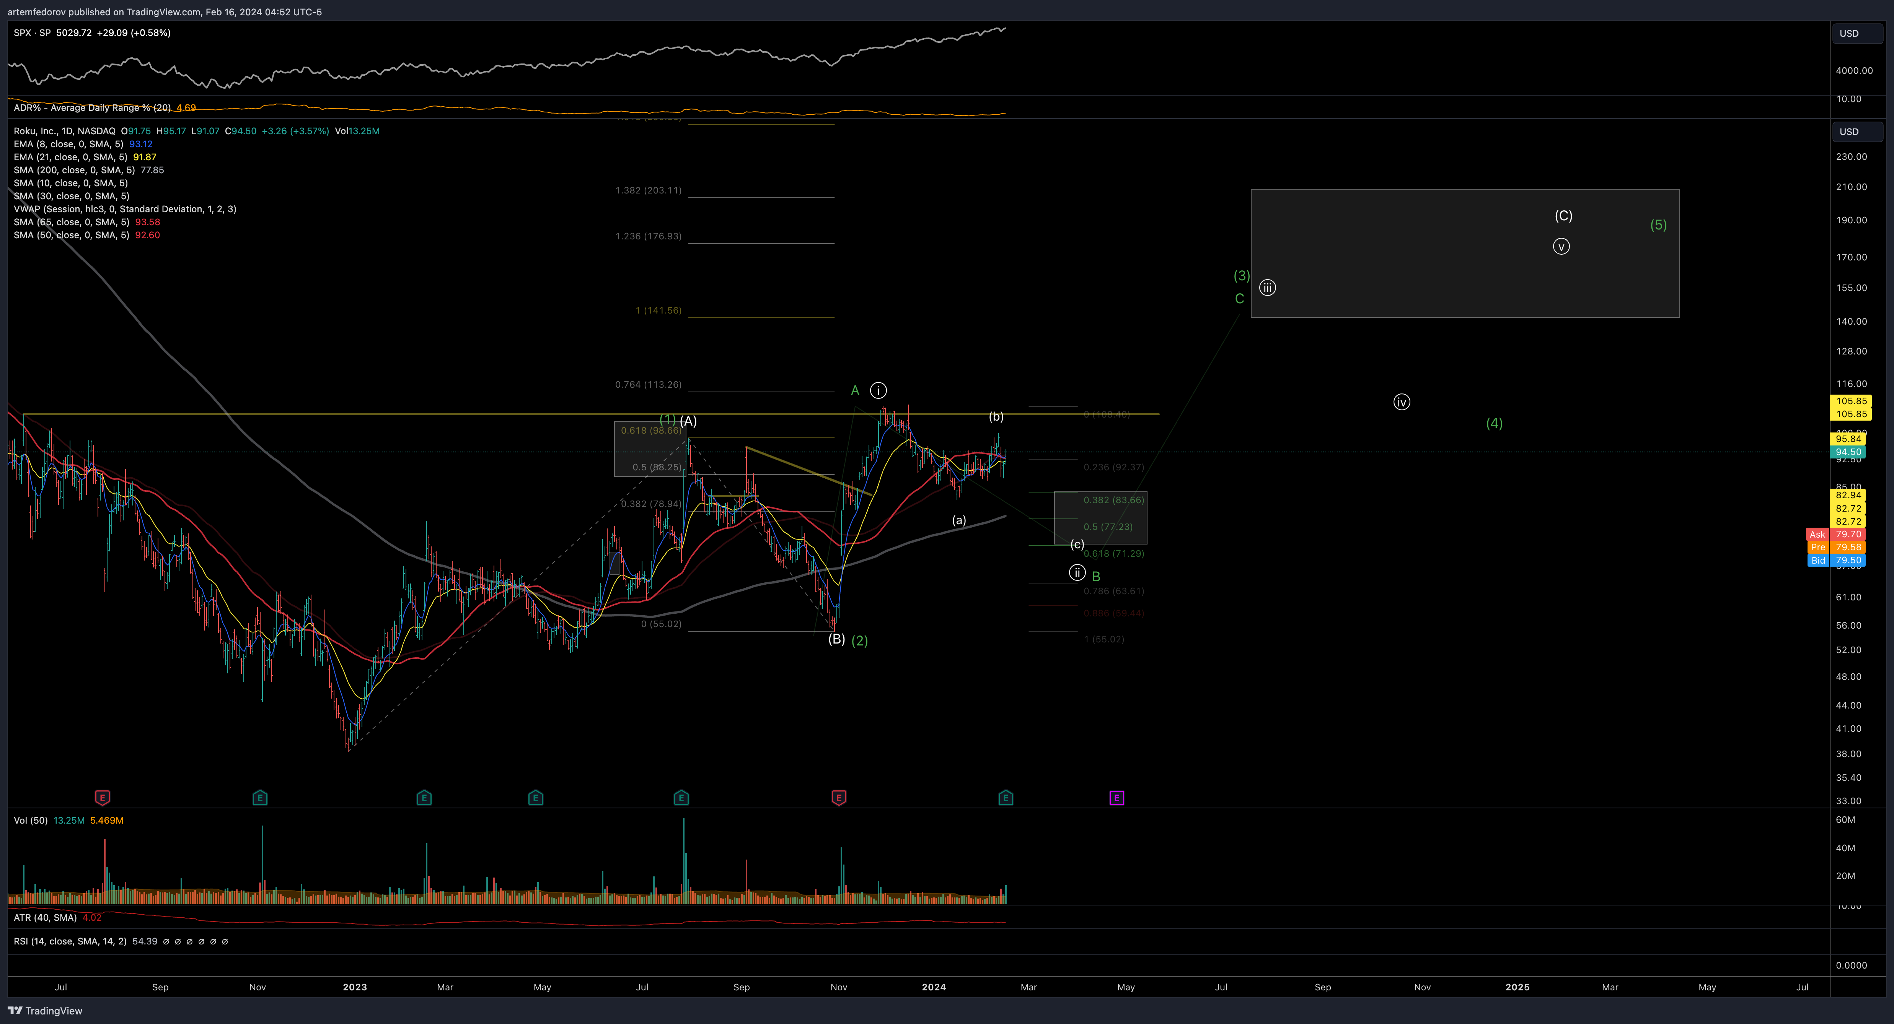The width and height of the screenshot is (1894, 1024).
Task: Click the white (a) wave label
Action: (x=959, y=520)
